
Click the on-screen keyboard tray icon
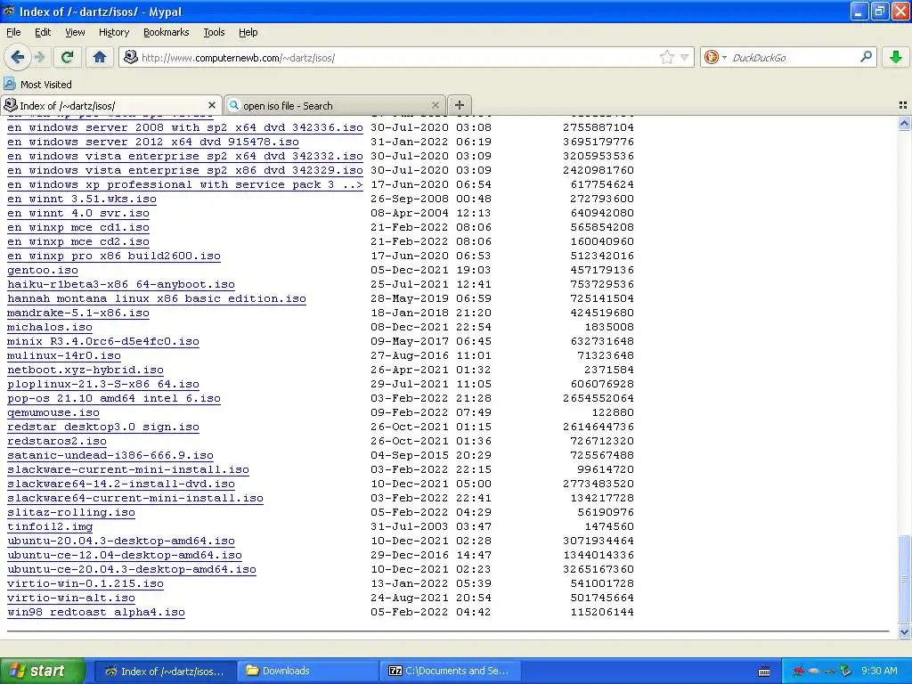pyautogui.click(x=764, y=672)
